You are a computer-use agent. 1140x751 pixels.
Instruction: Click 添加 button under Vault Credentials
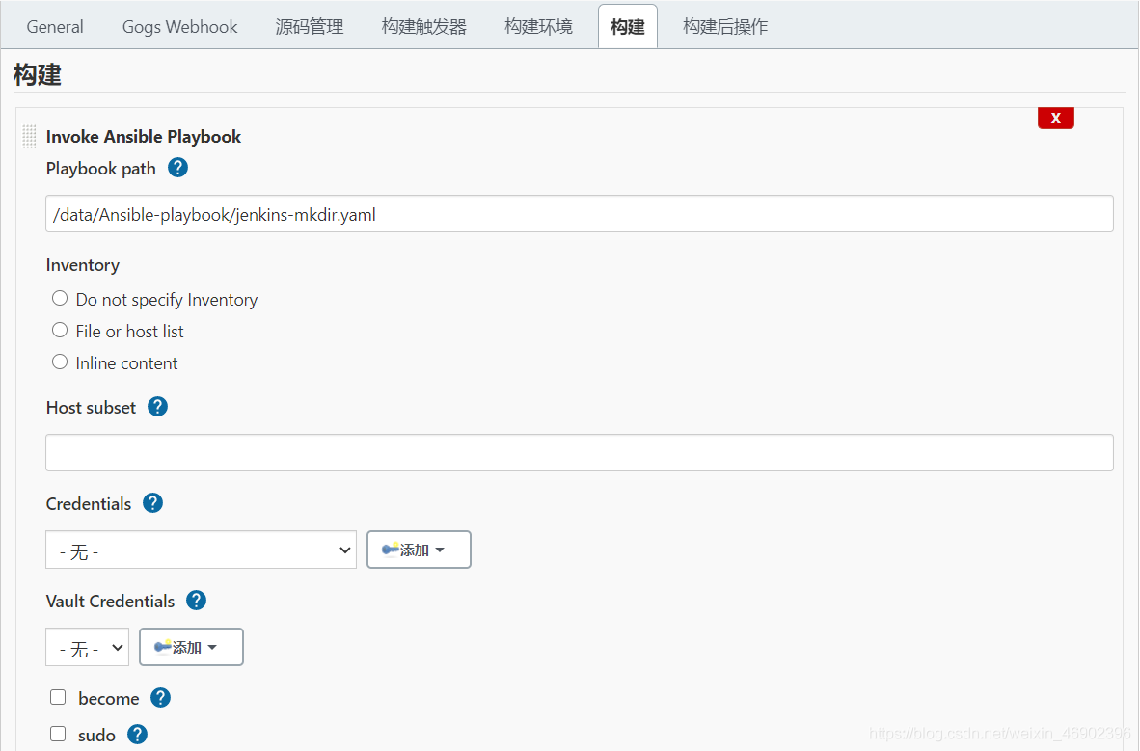pyautogui.click(x=191, y=647)
